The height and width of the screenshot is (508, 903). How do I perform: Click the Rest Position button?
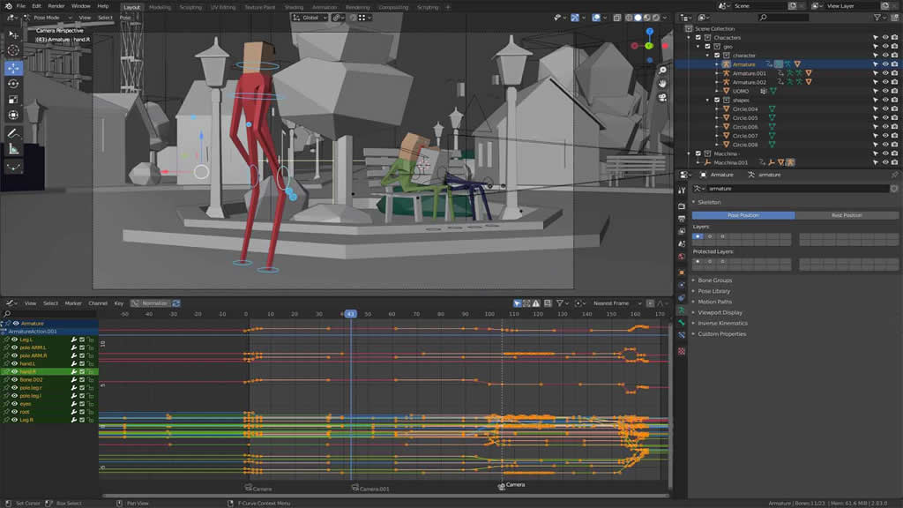[x=847, y=215]
